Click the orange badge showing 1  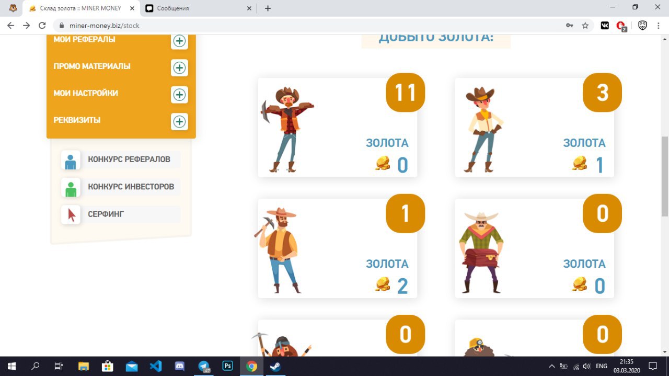tap(405, 213)
